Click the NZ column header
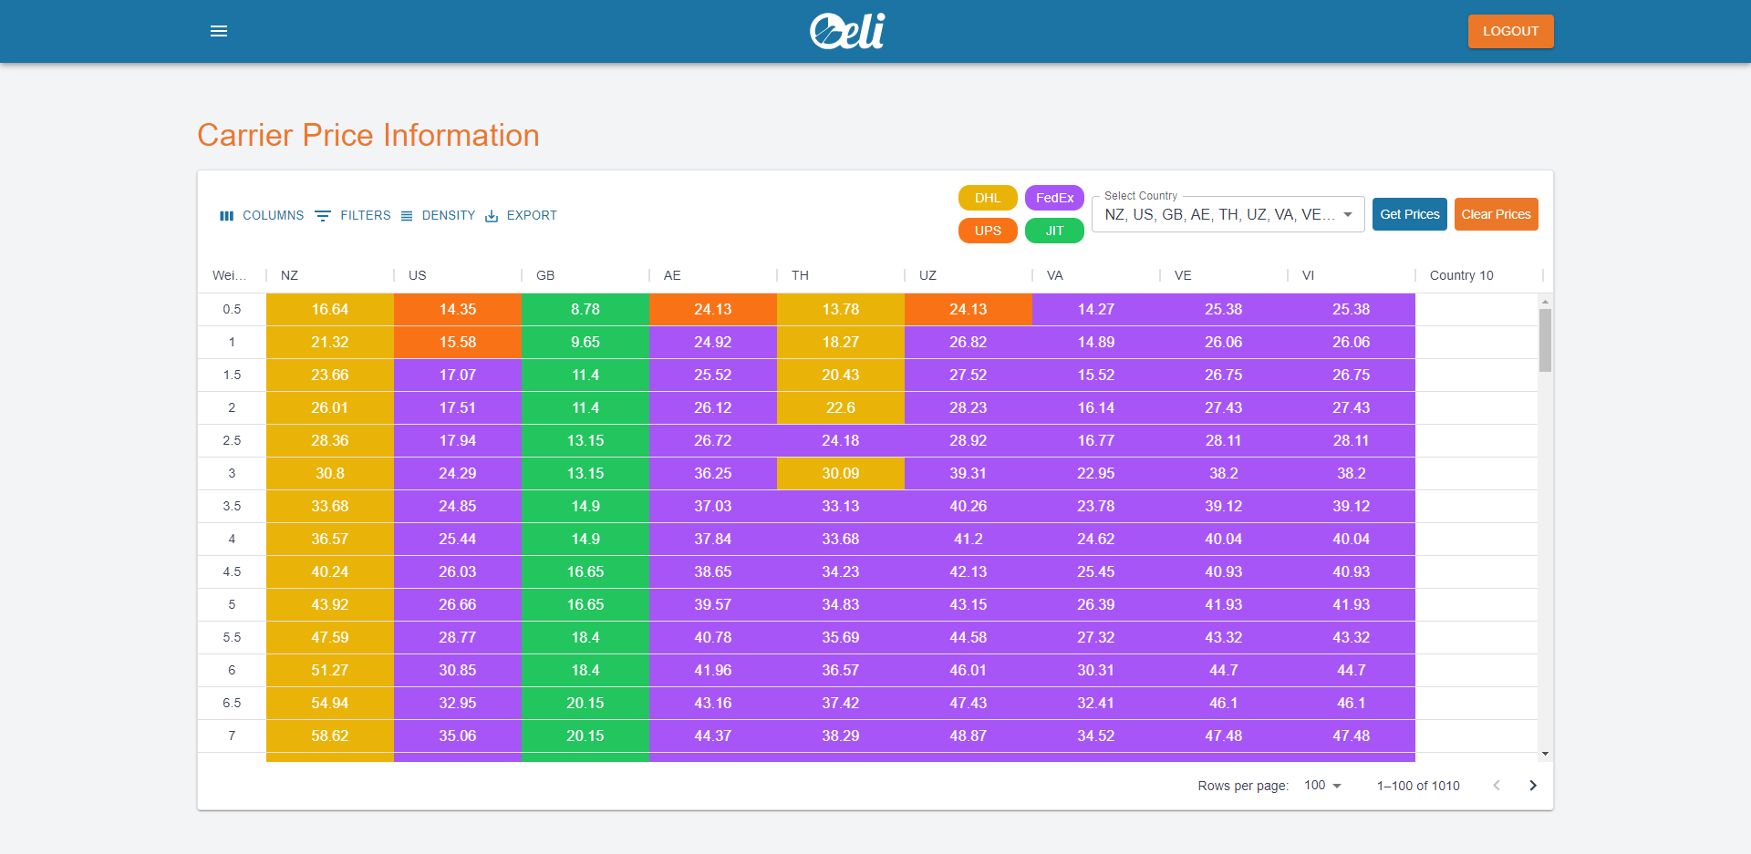This screenshot has width=1751, height=854. [x=290, y=275]
